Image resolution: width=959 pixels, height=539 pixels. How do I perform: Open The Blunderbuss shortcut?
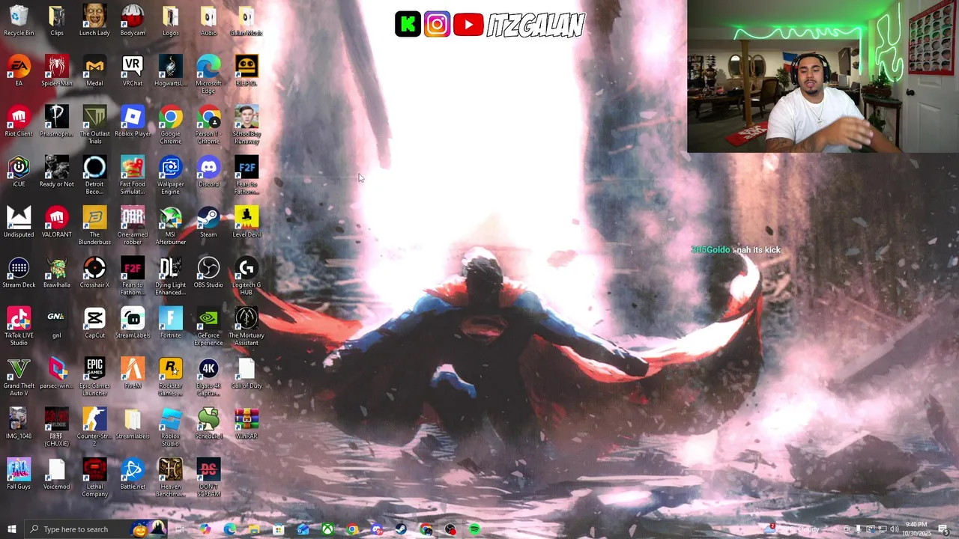click(x=94, y=225)
